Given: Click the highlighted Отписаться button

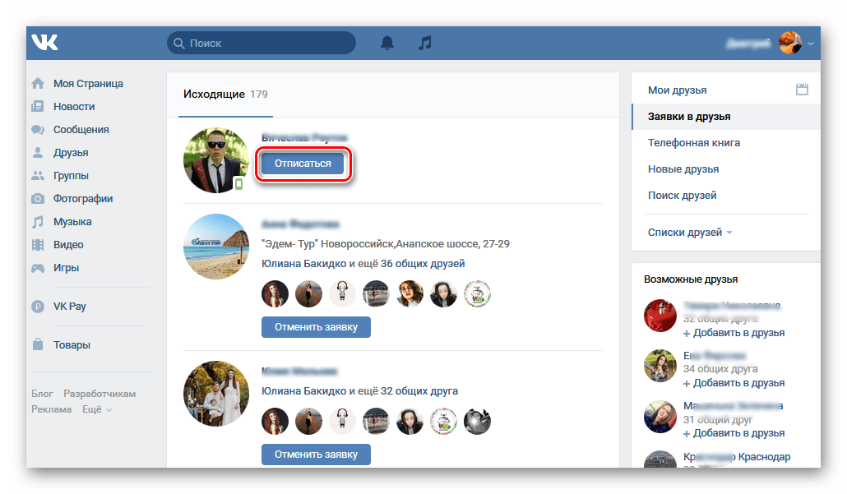Looking at the screenshot, I should 303,163.
